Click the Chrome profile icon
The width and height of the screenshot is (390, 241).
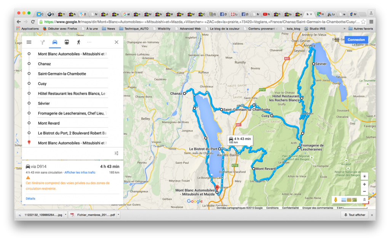tap(371, 13)
